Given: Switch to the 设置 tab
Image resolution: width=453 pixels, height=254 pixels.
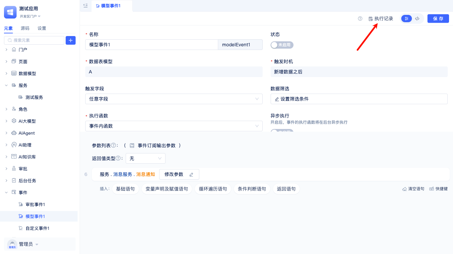Looking at the screenshot, I should [42, 28].
